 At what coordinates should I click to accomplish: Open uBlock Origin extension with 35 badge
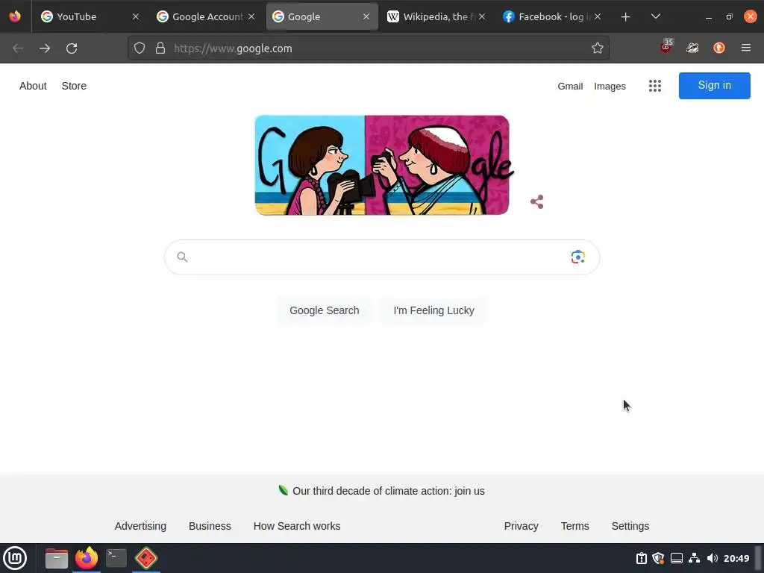[x=666, y=47]
